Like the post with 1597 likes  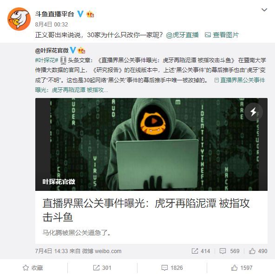242,267
